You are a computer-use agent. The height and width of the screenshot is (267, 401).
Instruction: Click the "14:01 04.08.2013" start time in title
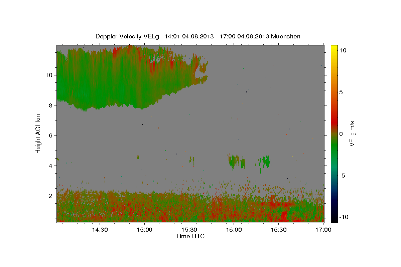[189, 36]
